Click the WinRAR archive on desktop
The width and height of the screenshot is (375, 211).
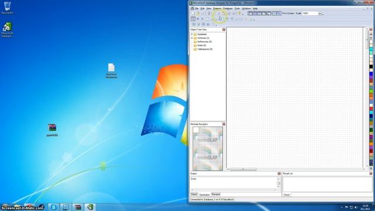click(x=52, y=130)
